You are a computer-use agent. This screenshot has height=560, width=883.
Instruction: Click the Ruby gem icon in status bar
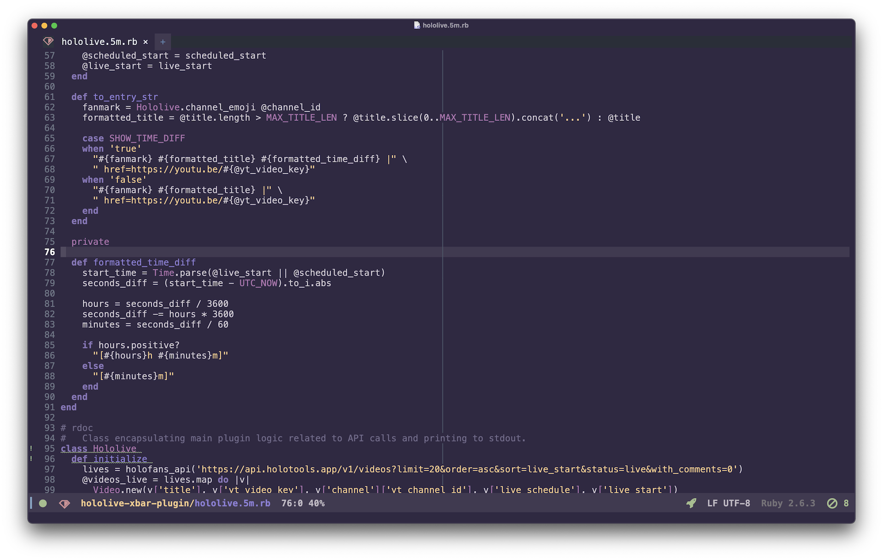click(64, 503)
